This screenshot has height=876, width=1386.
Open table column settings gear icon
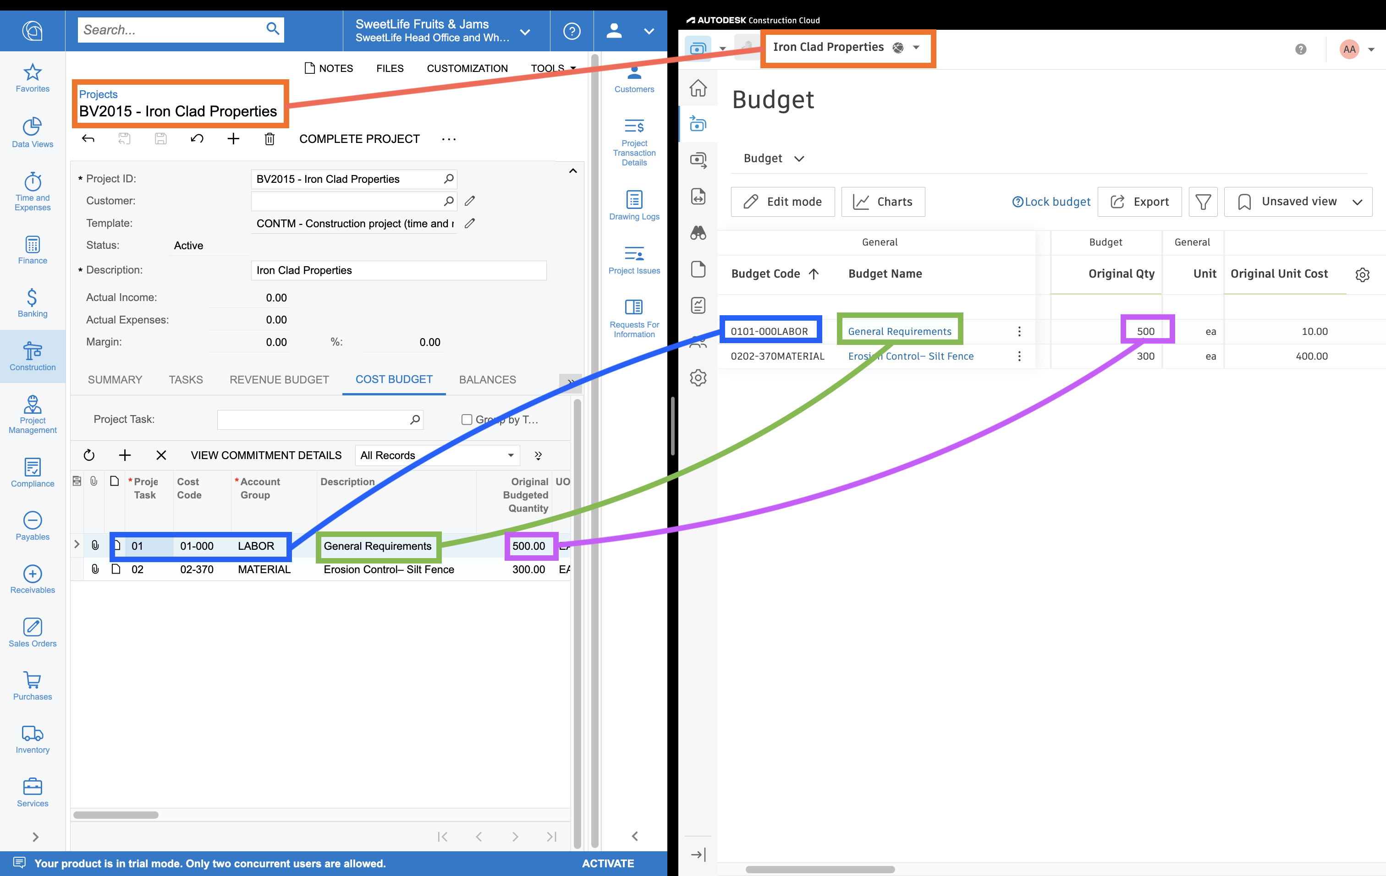pyautogui.click(x=1362, y=274)
